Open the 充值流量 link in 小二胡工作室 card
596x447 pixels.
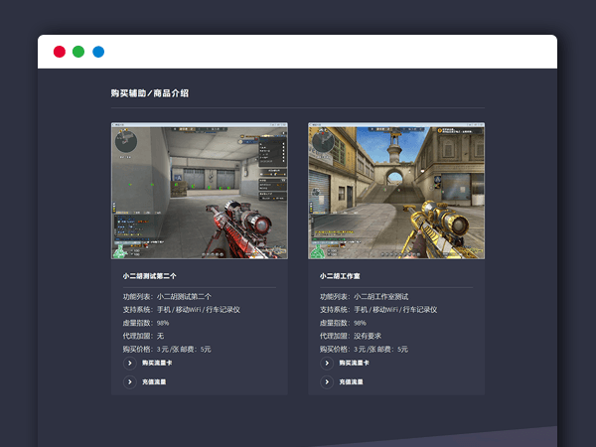pos(350,381)
